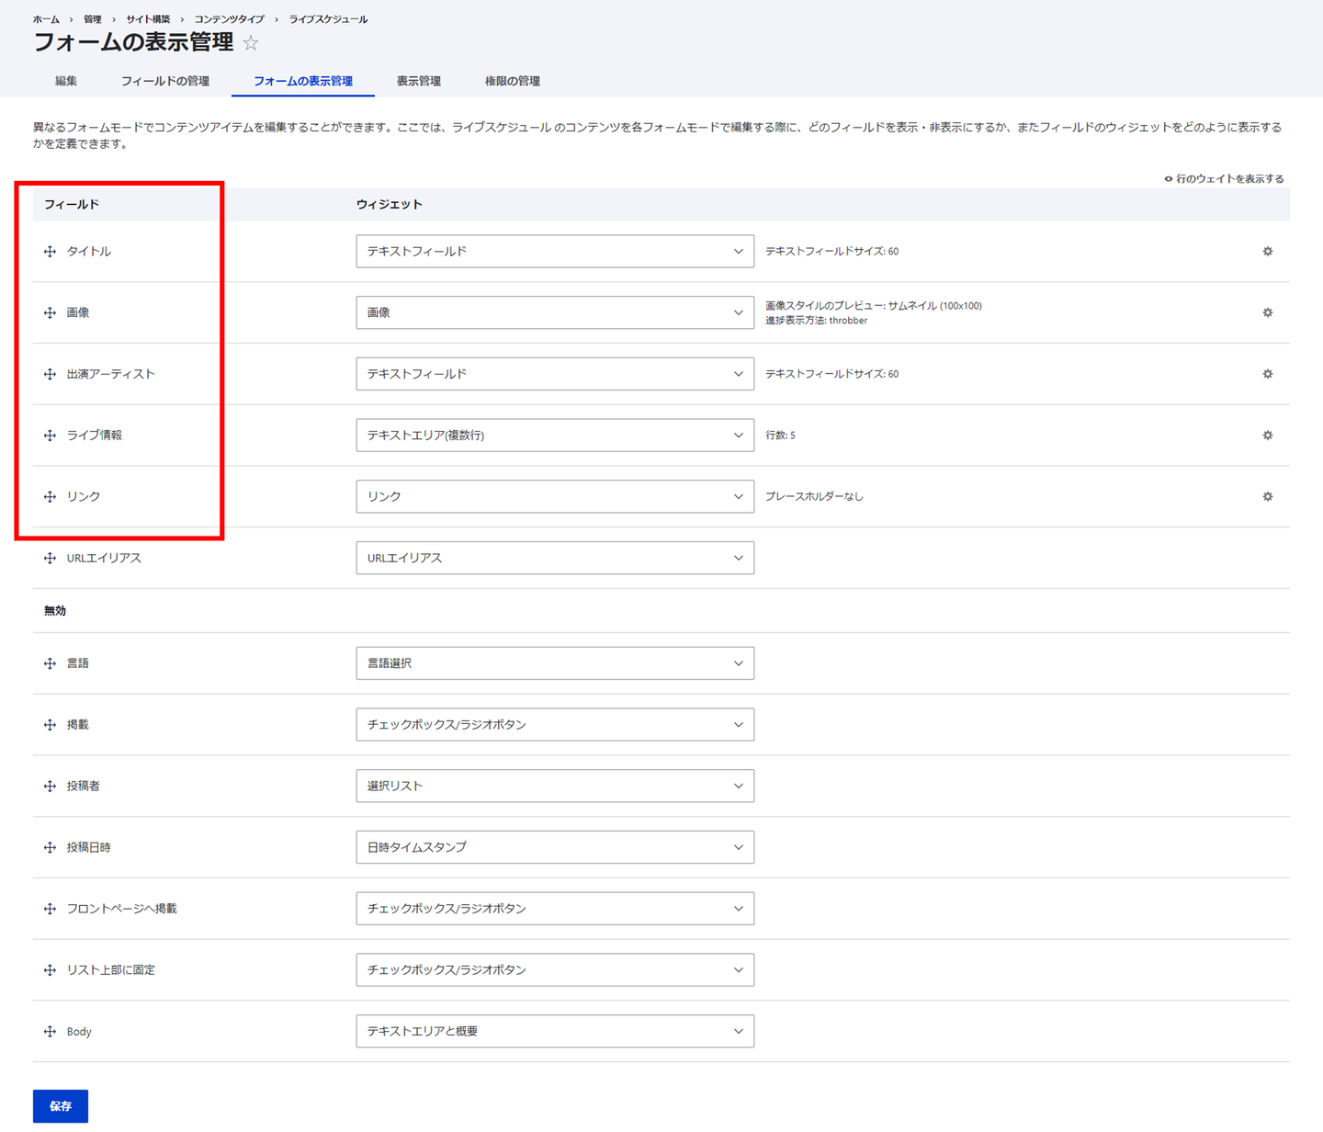Open the 言語 widget dropdown
Image resolution: width=1323 pixels, height=1132 pixels.
point(554,663)
